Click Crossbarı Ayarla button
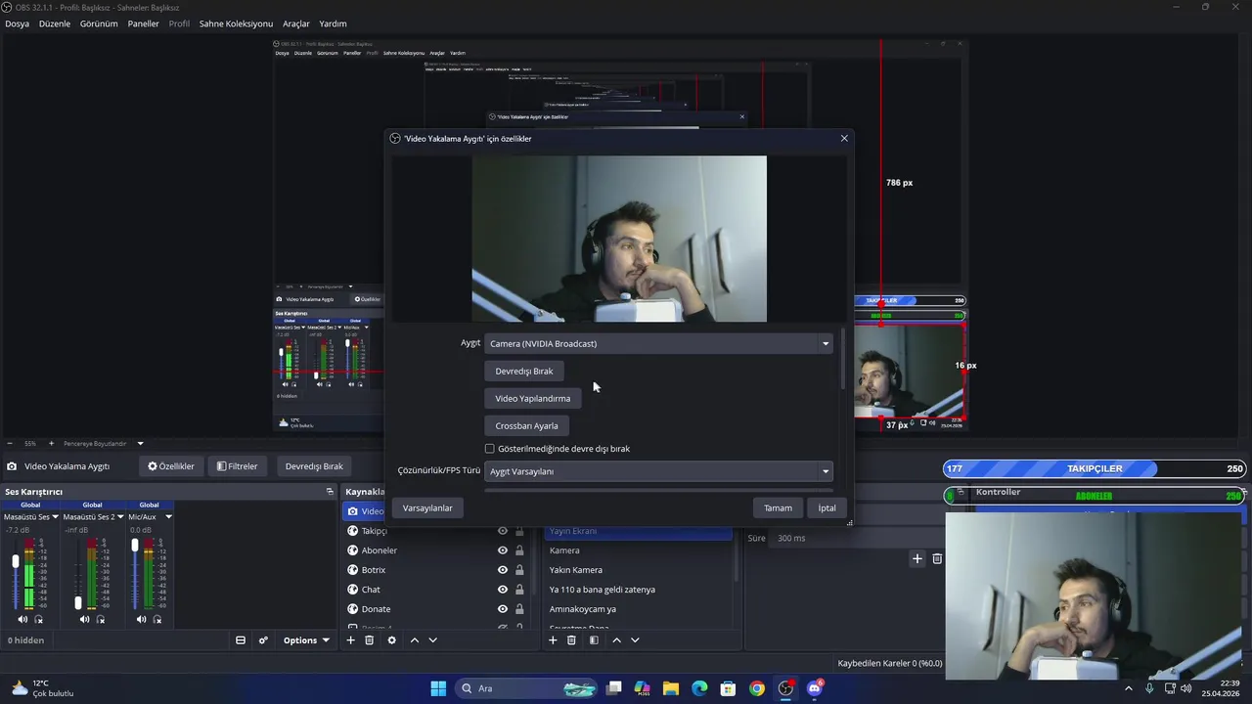This screenshot has width=1252, height=704. (x=526, y=425)
